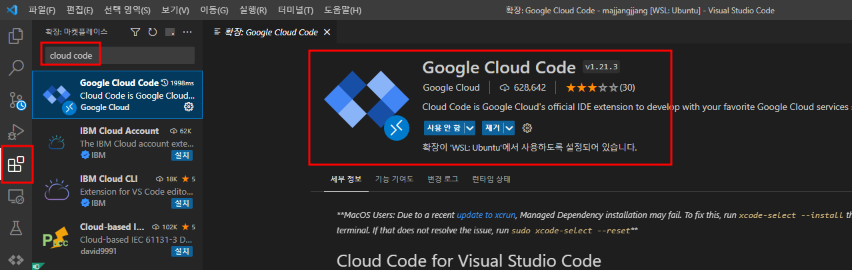Screen dimensions: 852x270
Task: Select the 확장: Google Cloud Code editor tab
Action: point(273,32)
